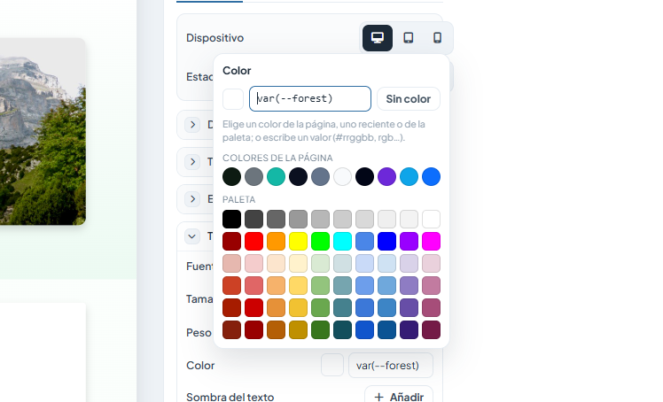Screen dimensions: 663x402
Task: Choose the black palette swatch
Action: 231,220
